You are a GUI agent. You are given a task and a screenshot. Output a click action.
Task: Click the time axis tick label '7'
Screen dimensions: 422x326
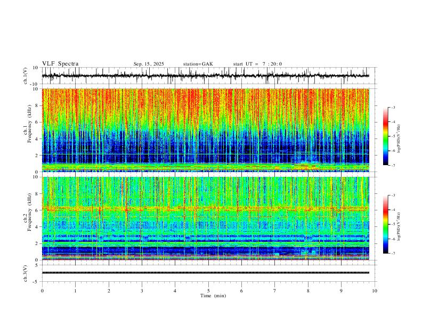tap(275, 291)
